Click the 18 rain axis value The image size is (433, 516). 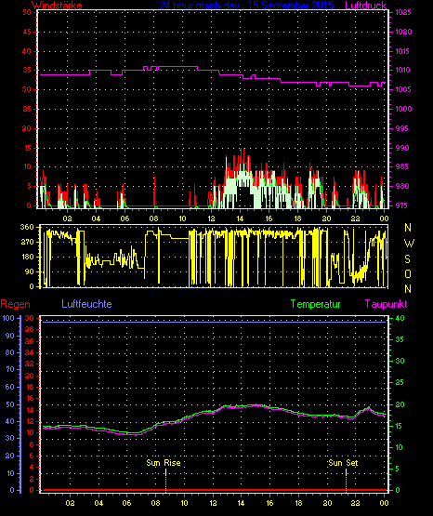30,387
